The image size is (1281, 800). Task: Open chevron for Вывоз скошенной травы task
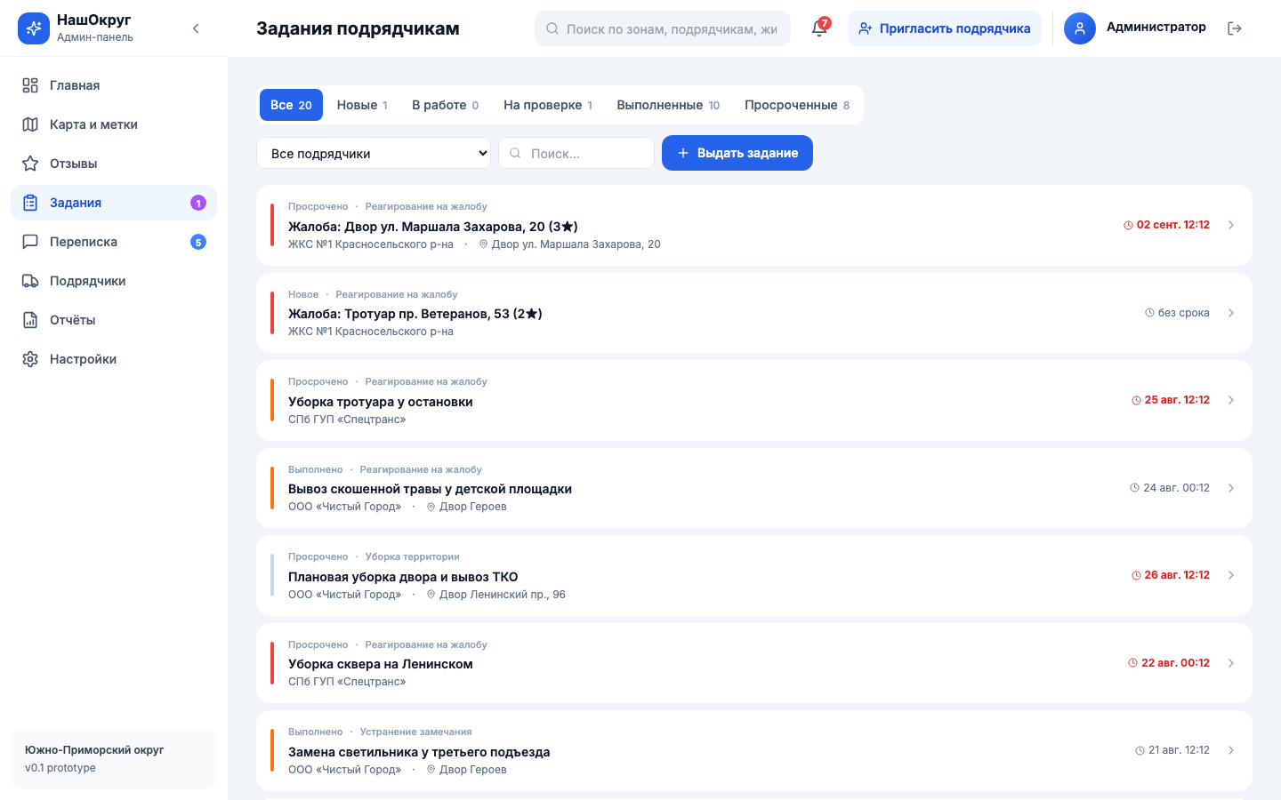1231,488
